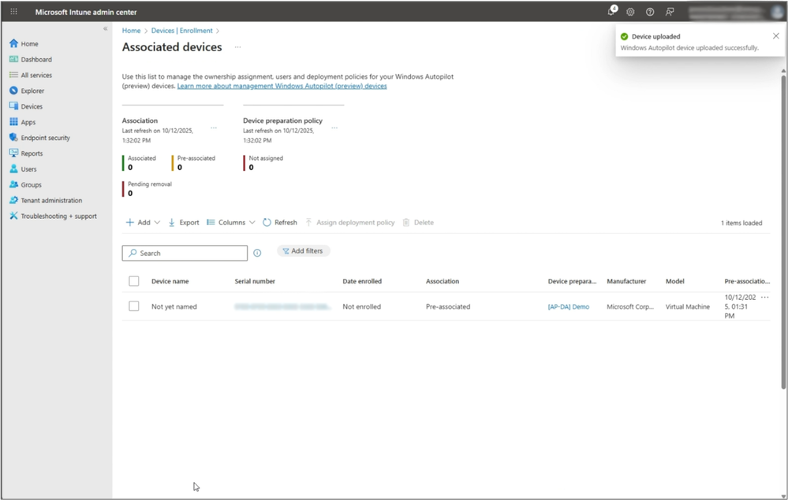The width and height of the screenshot is (788, 500).
Task: Open the app launcher waffle icon
Action: click(x=13, y=12)
